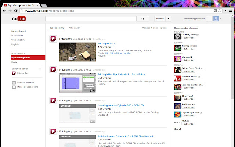Click Fritzing icon beside Fritzing Kit2013 post
Viewport: 235px width, 147px height.
[x=53, y=39]
